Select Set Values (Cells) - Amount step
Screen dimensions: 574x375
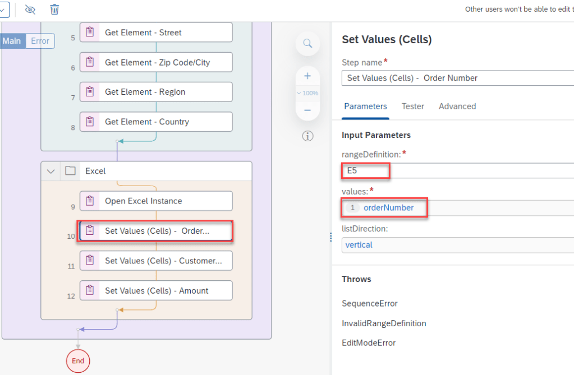156,290
